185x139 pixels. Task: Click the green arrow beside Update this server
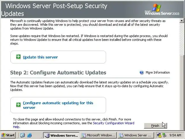click(x=18, y=57)
